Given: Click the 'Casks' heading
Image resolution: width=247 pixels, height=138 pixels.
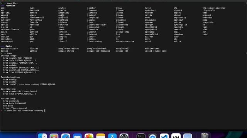Looking at the screenshot, I should point(8,46).
